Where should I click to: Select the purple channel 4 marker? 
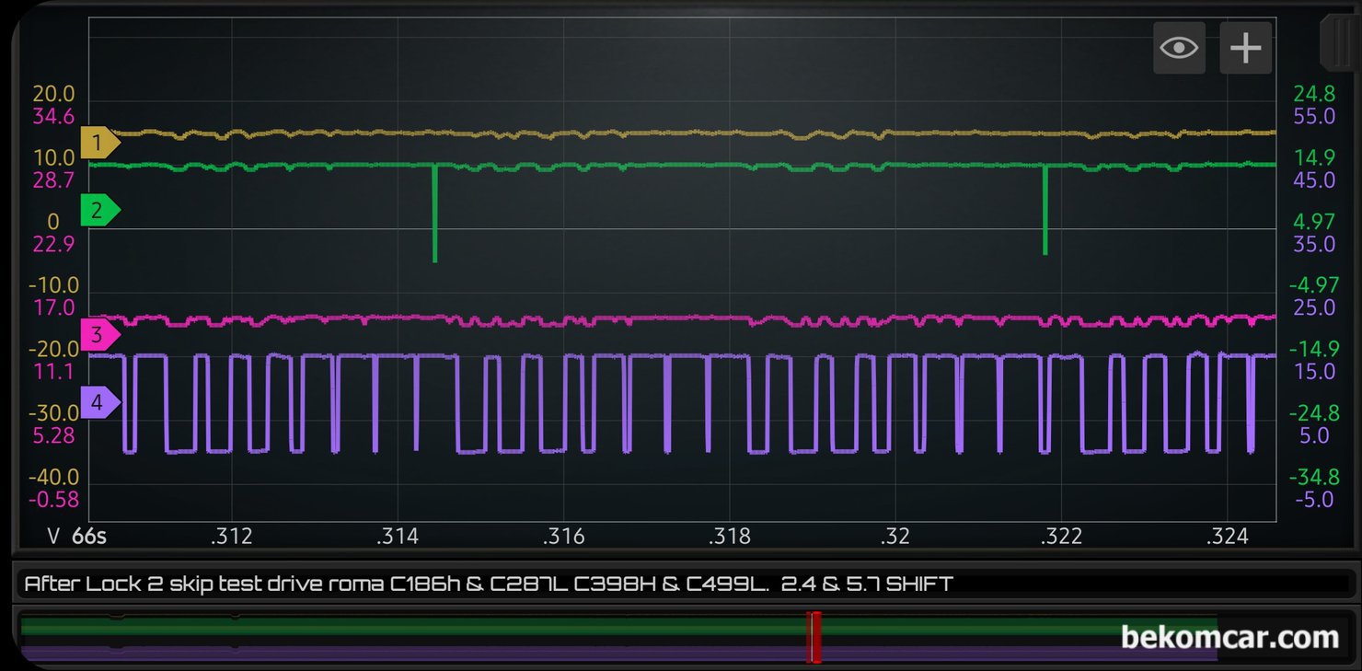99,403
